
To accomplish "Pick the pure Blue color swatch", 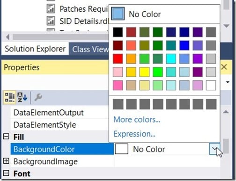I will click(184, 45).
